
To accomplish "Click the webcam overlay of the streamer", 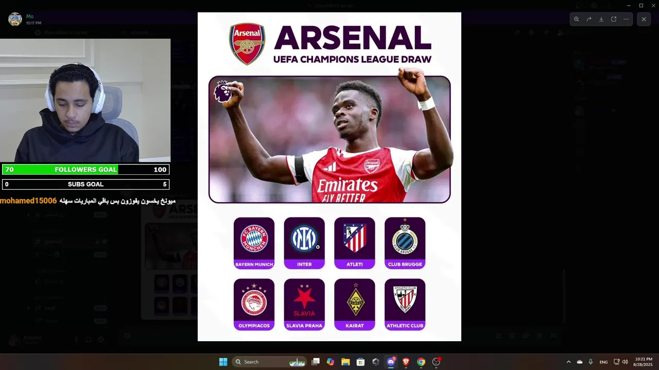I will pos(85,101).
